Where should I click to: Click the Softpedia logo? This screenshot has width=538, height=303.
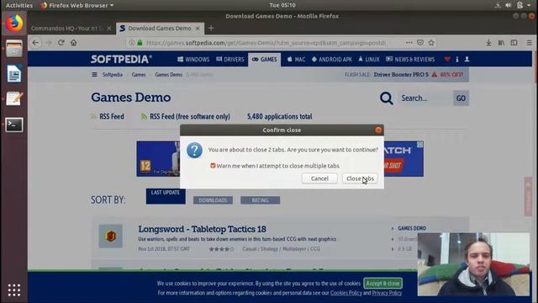click(x=121, y=59)
